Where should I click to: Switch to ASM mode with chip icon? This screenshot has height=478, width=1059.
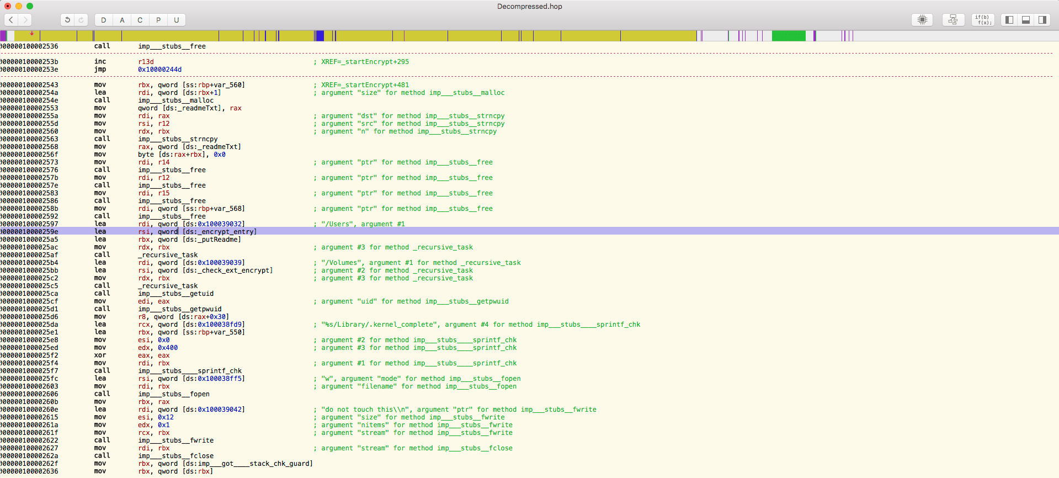click(922, 20)
